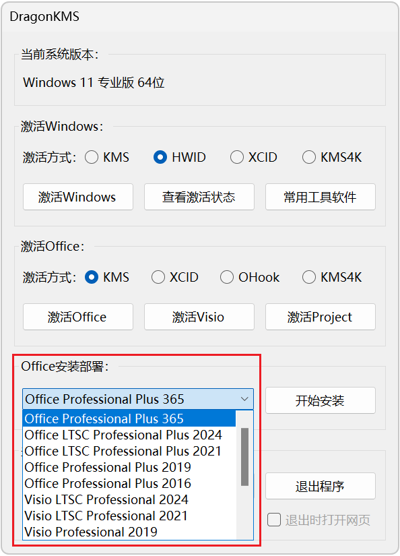Viewport: 400px width, 556px height.
Task: Click the 激活Office button
Action: point(78,317)
